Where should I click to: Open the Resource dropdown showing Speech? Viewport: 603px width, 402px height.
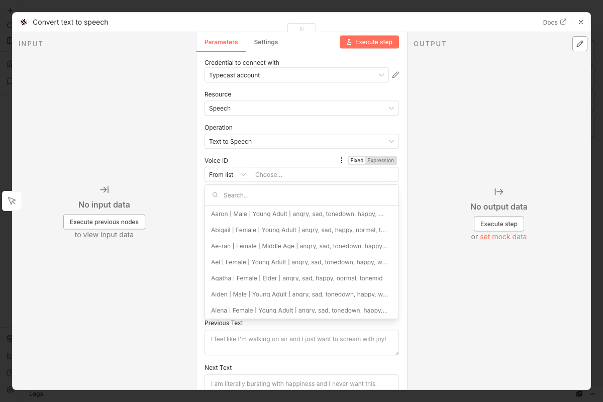point(301,108)
